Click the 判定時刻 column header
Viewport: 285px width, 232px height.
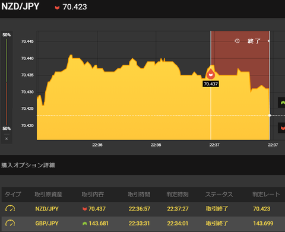pyautogui.click(x=178, y=195)
